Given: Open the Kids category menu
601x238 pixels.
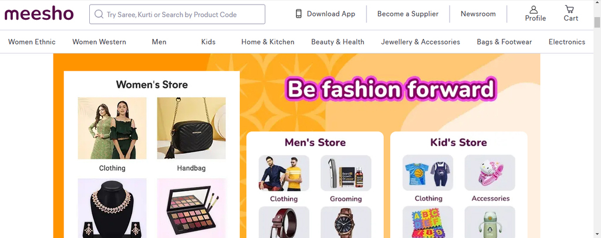Looking at the screenshot, I should pos(208,42).
